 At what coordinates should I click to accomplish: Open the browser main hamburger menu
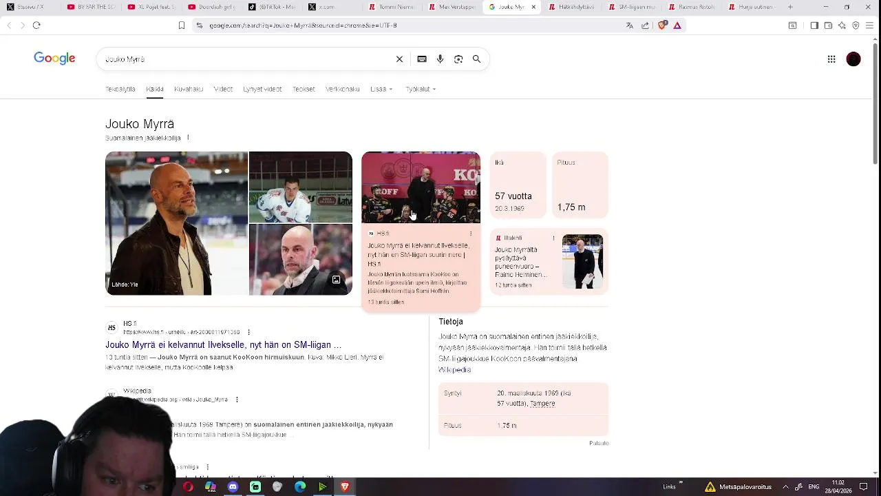pyautogui.click(x=869, y=25)
